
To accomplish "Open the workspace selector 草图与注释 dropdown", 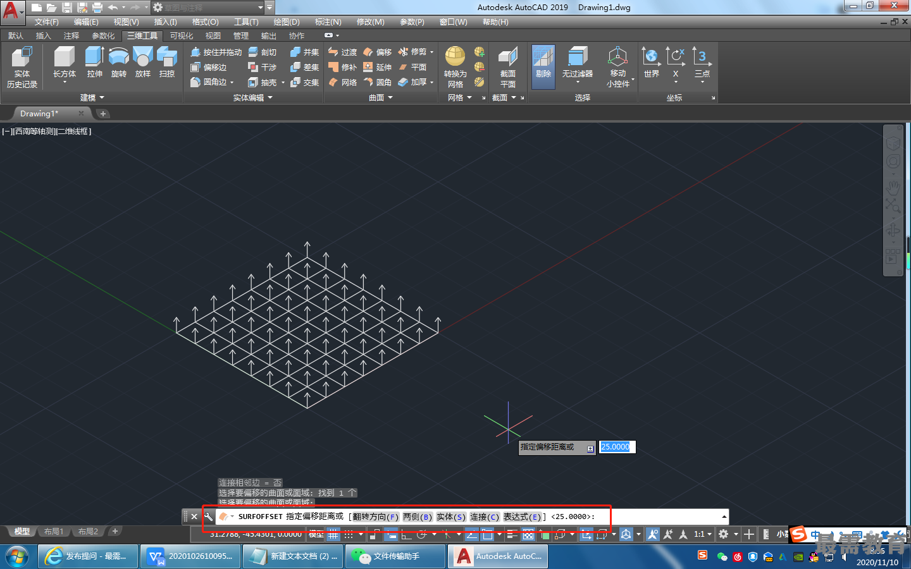I will pyautogui.click(x=207, y=8).
